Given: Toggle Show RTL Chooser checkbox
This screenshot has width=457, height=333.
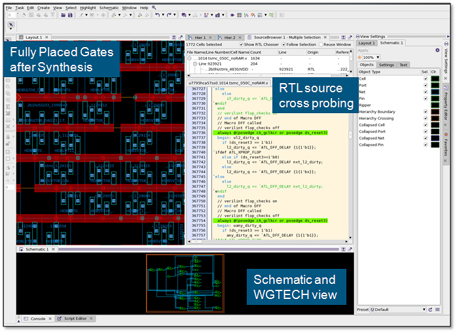Looking at the screenshot, I should [x=241, y=44].
